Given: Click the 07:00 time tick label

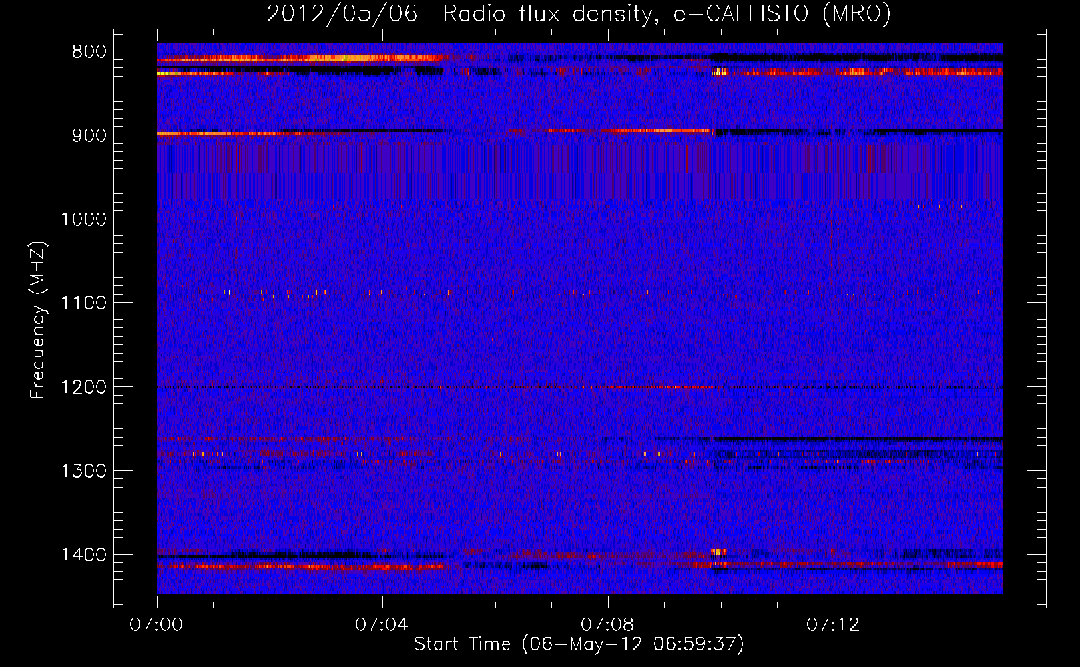Looking at the screenshot, I should tap(156, 625).
